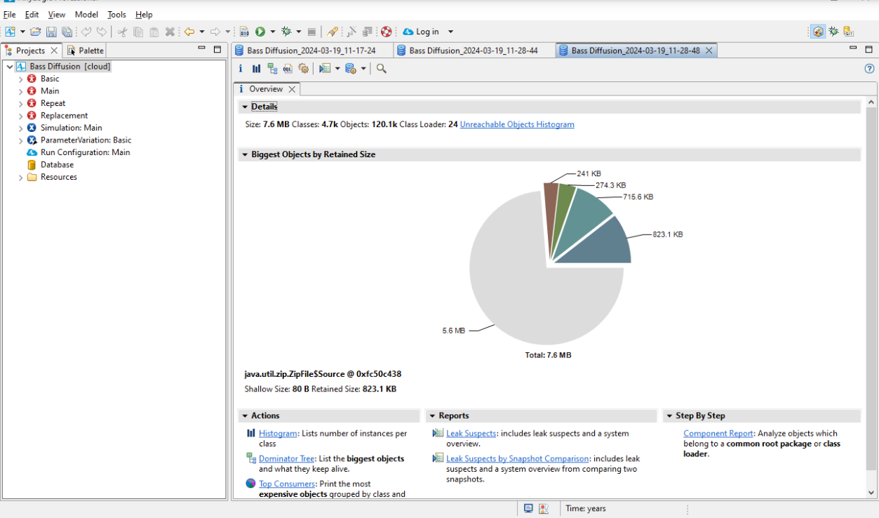Open the Back arrow history dropdown
This screenshot has height=518, width=879.
pyautogui.click(x=201, y=32)
